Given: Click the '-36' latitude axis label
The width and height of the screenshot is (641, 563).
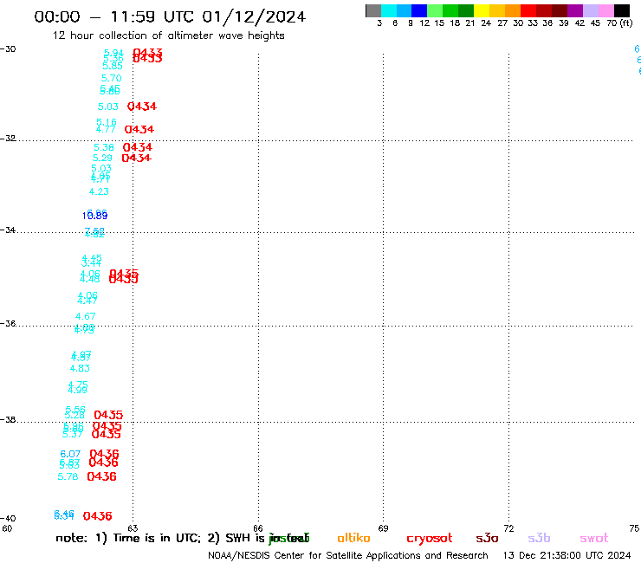Looking at the screenshot, I should 8,324.
